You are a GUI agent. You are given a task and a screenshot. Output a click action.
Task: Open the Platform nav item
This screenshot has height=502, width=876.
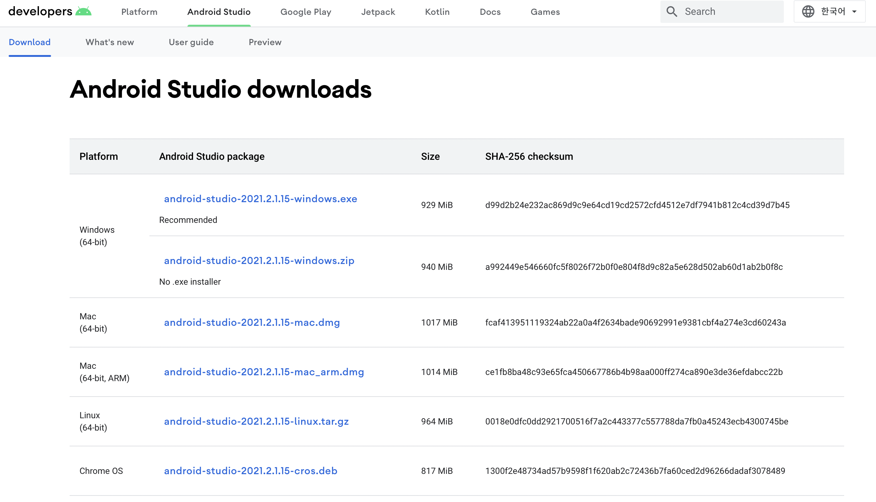(x=140, y=12)
